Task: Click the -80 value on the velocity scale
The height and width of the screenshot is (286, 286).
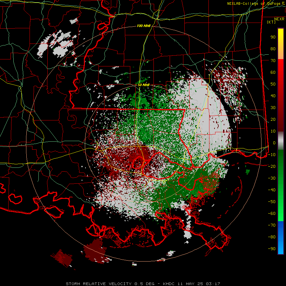Action: pos(272,237)
